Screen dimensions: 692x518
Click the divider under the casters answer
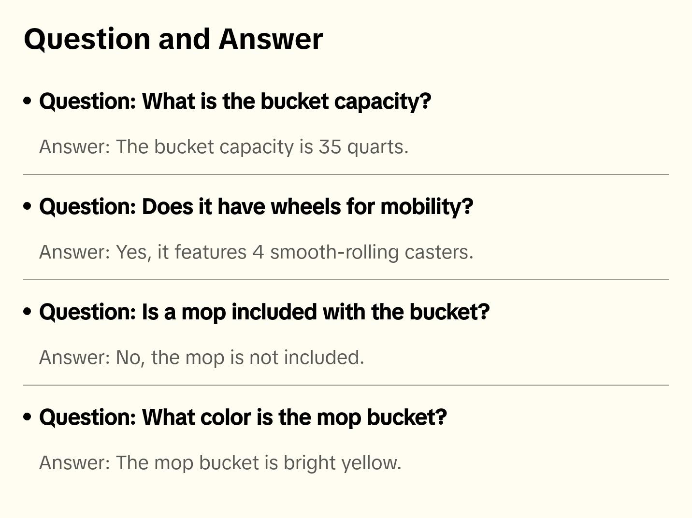tap(346, 280)
